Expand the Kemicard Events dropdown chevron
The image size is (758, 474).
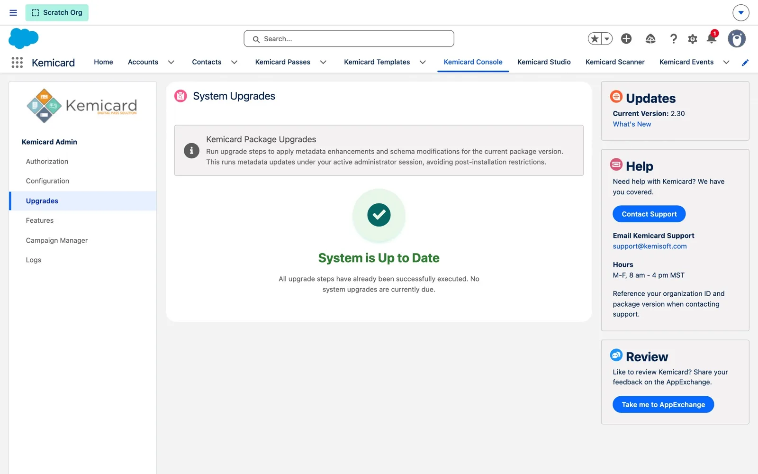coord(726,62)
